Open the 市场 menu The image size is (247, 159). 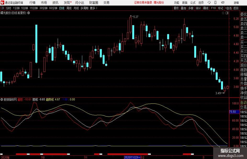pos(44,3)
